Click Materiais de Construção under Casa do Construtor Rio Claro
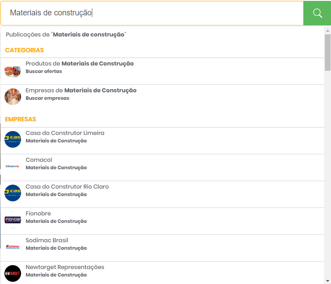331x284 pixels. [x=56, y=194]
